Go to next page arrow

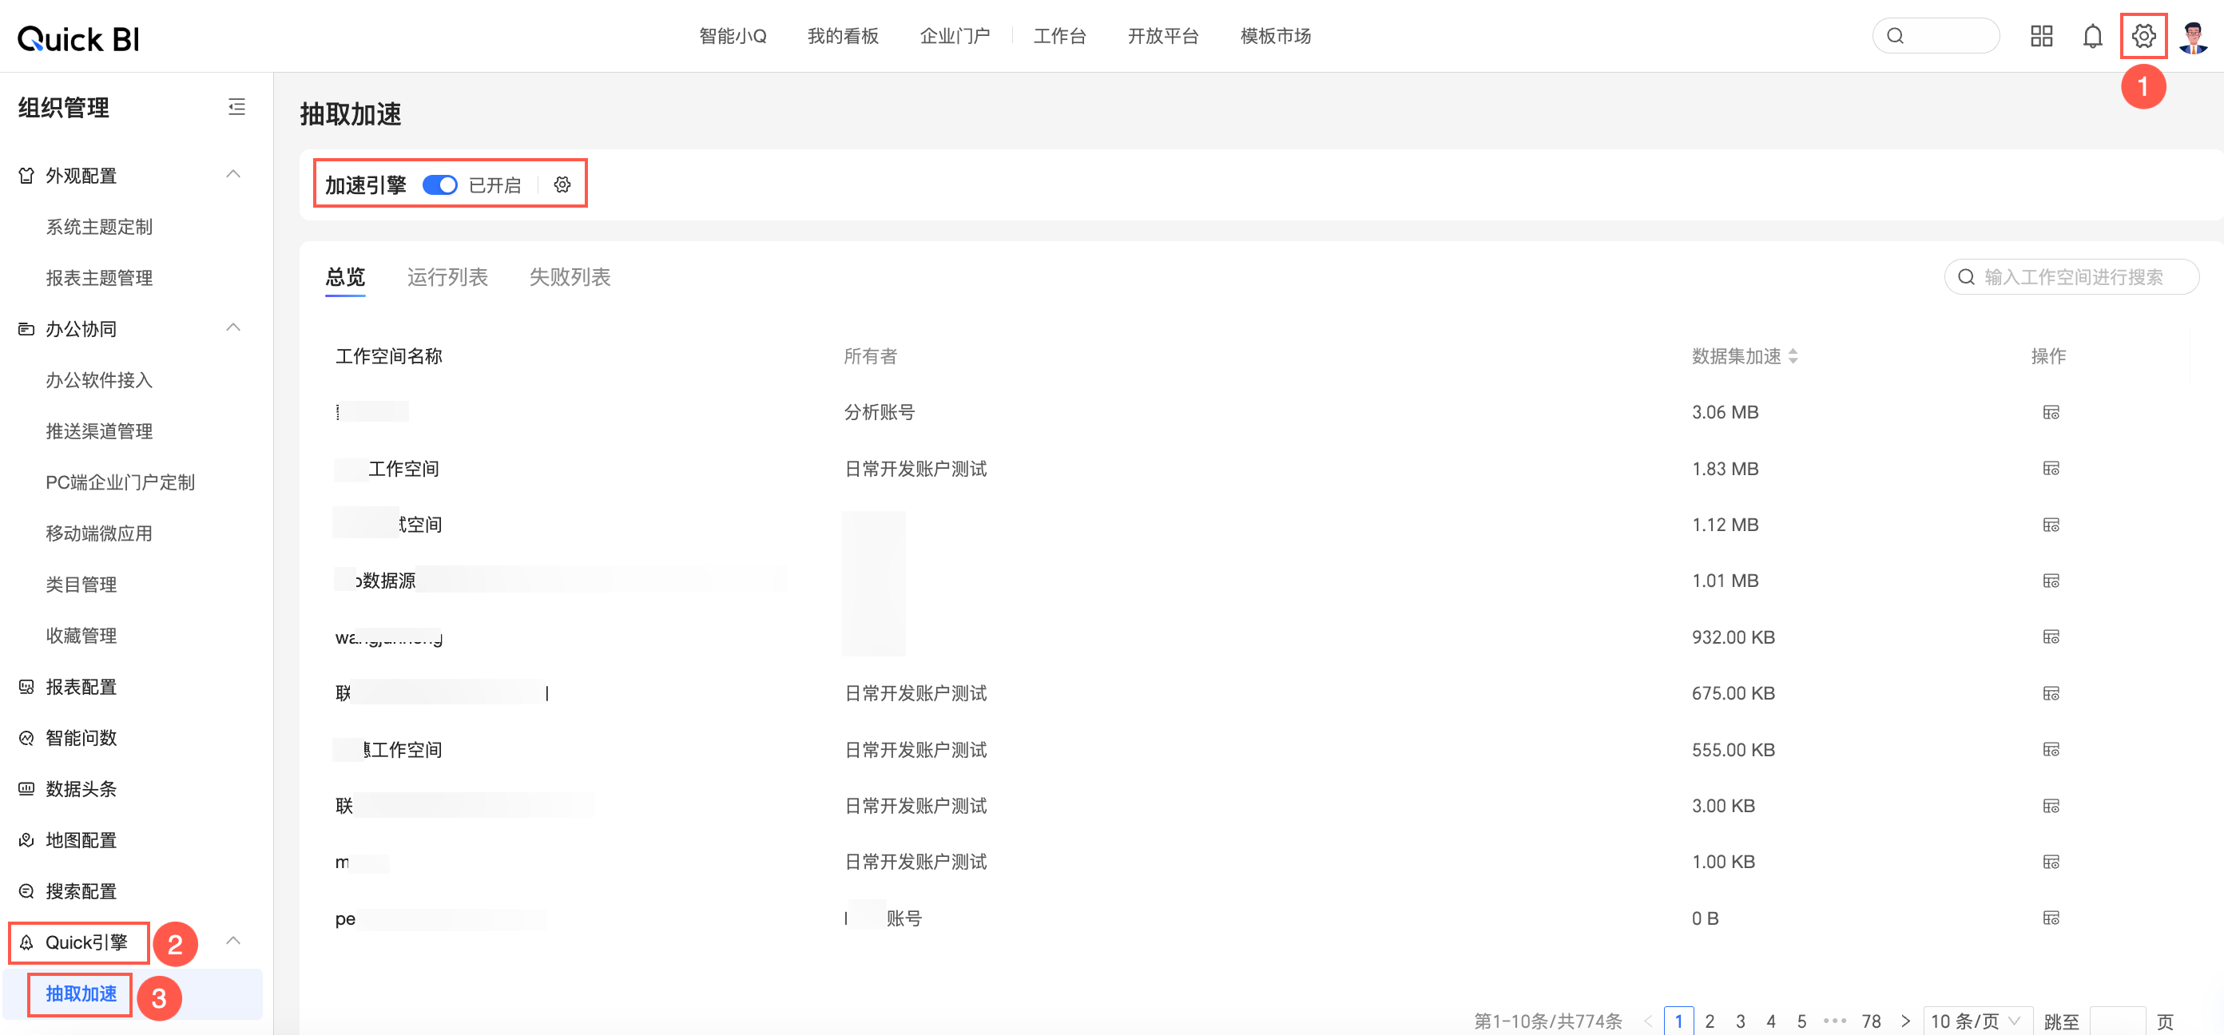coord(1905,1021)
